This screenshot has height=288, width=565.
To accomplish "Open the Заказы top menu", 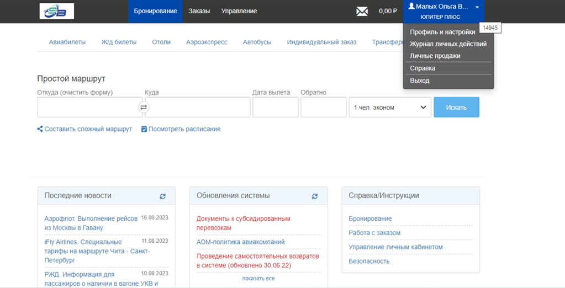I will click(199, 11).
